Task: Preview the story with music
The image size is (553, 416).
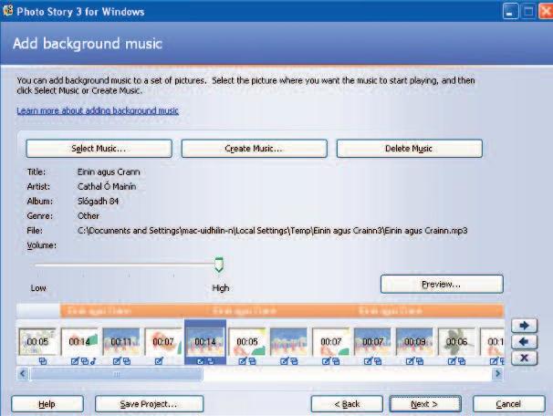Action: coord(442,284)
